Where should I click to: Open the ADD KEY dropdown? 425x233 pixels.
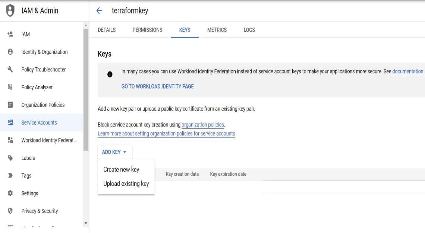[115, 152]
